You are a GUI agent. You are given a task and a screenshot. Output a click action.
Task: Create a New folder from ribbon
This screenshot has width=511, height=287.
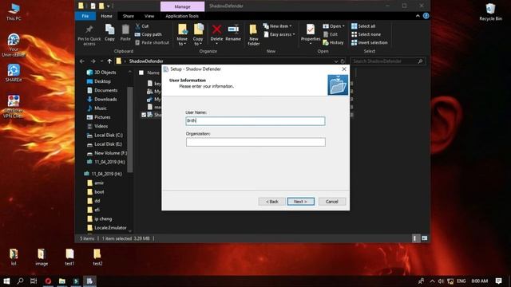coord(253,34)
